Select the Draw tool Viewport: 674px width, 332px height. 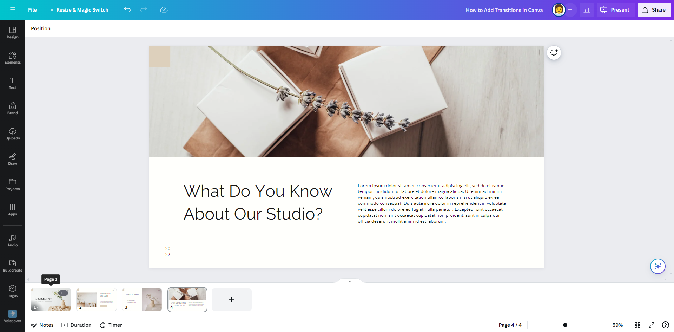click(13, 159)
